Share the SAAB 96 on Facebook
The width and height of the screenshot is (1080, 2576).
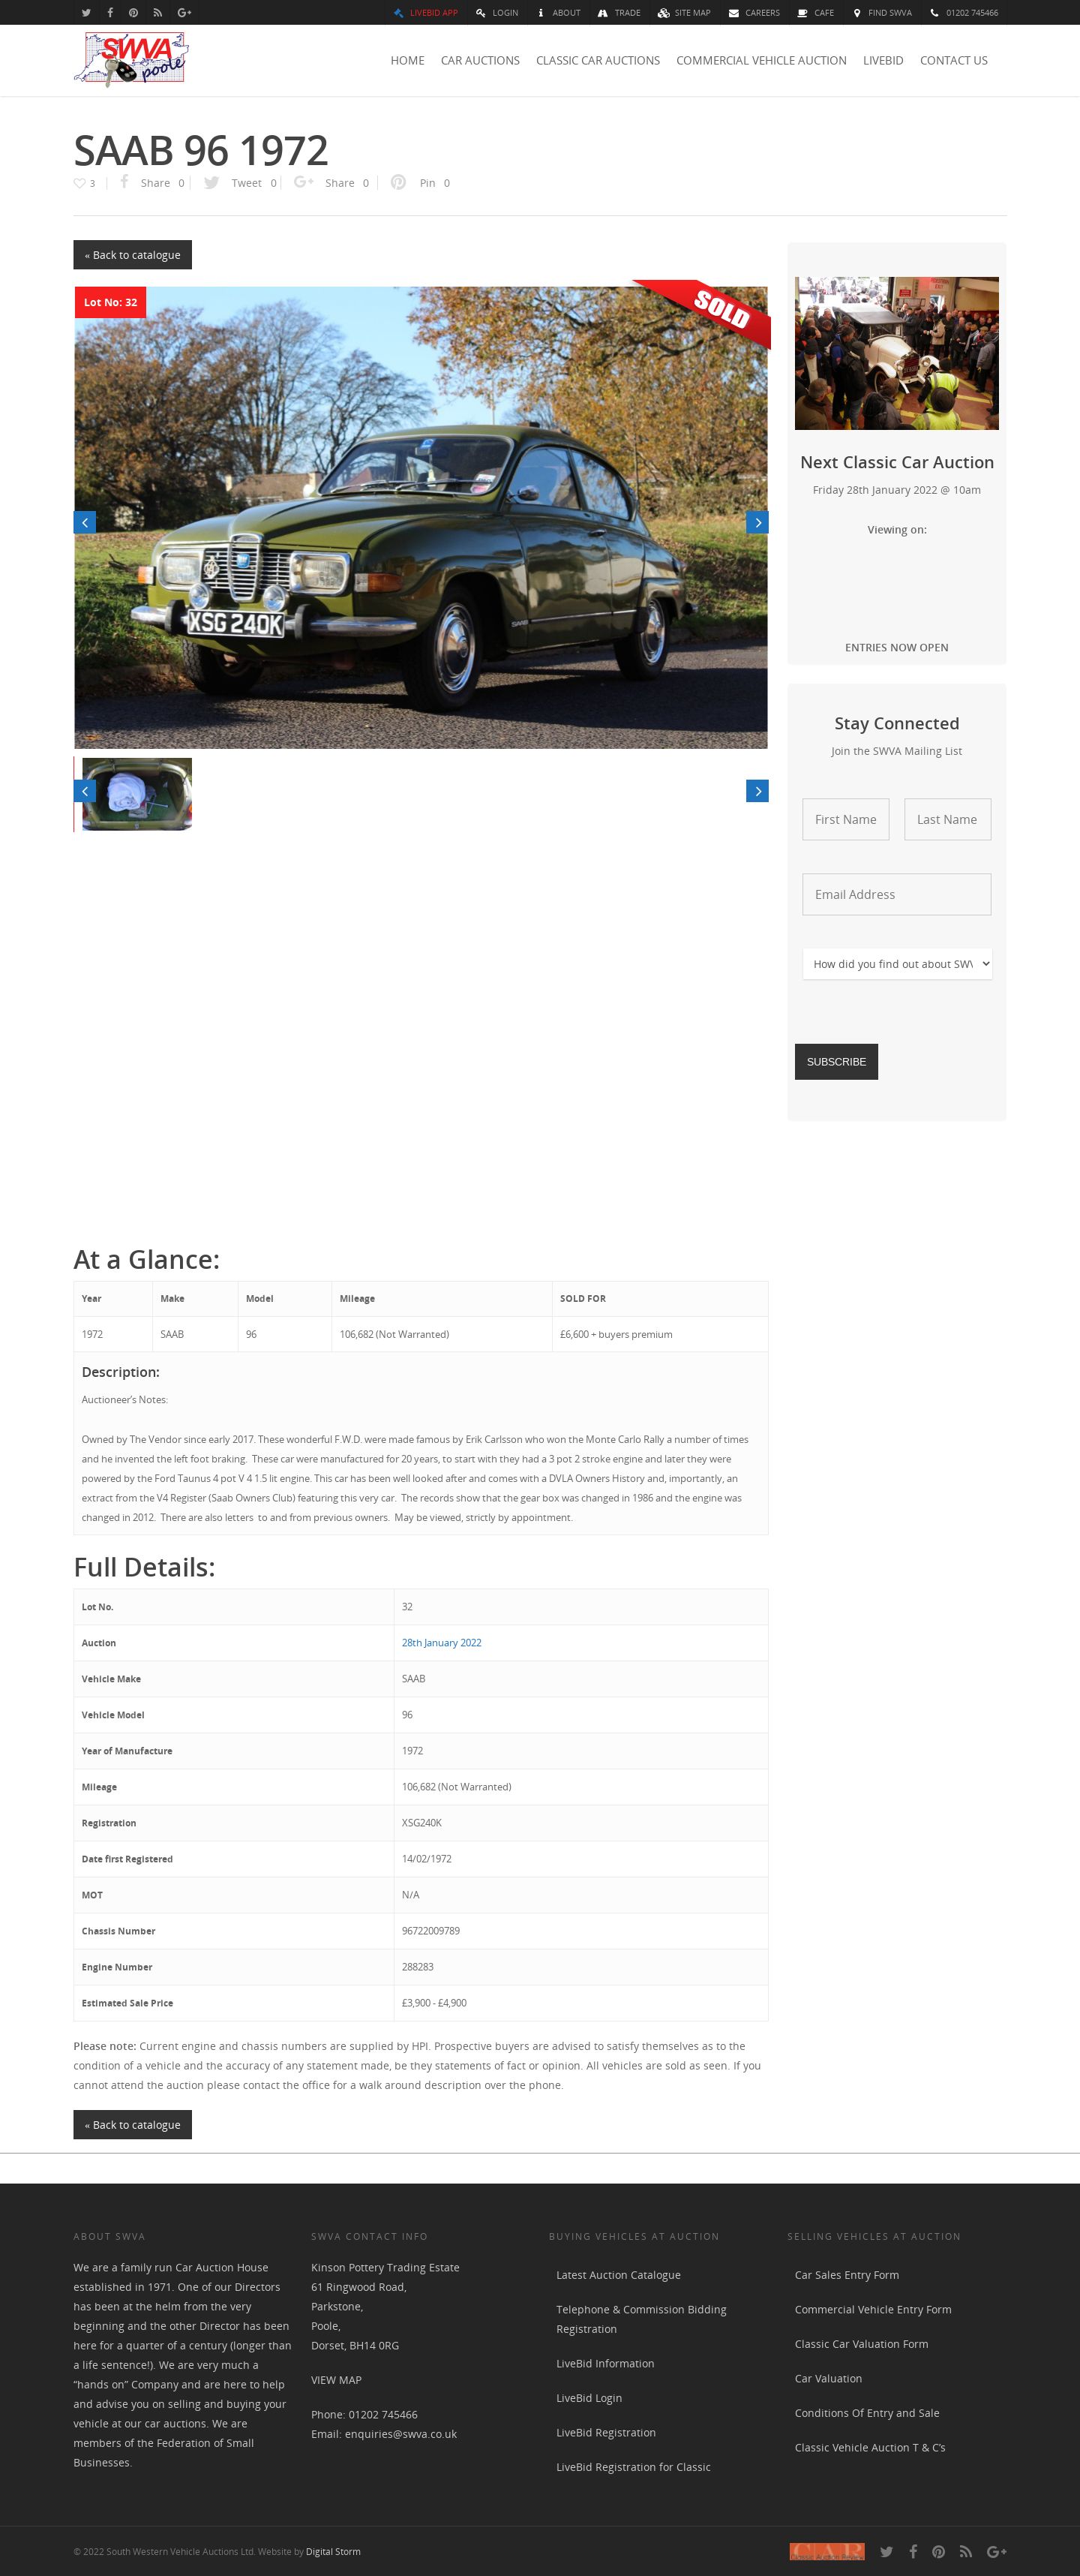(x=151, y=182)
